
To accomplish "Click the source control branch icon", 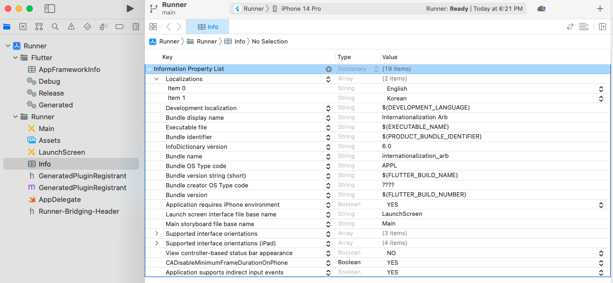I will pos(154,9).
